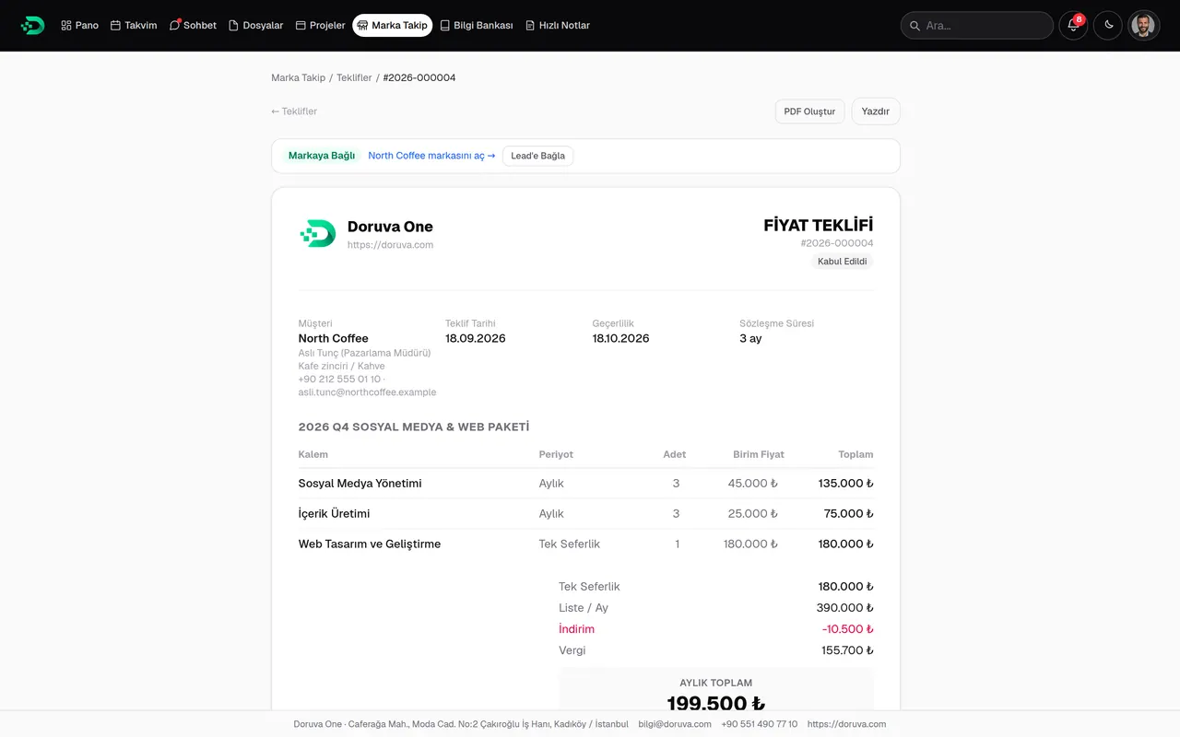
Task: Click the 135.000 ₺ total cell
Action: point(845,484)
